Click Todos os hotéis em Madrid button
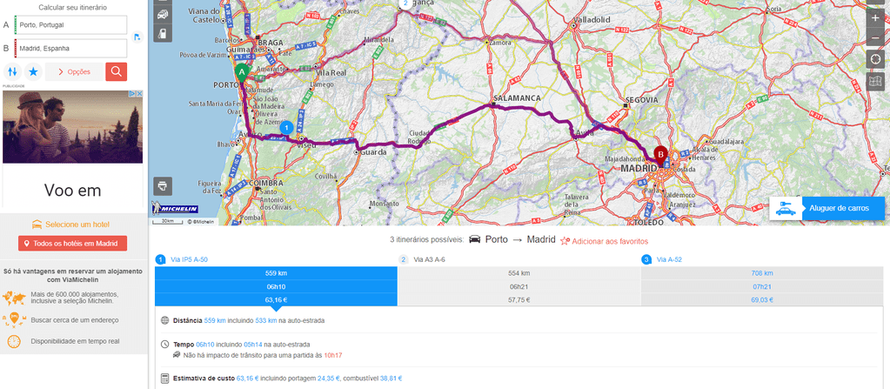 point(73,243)
